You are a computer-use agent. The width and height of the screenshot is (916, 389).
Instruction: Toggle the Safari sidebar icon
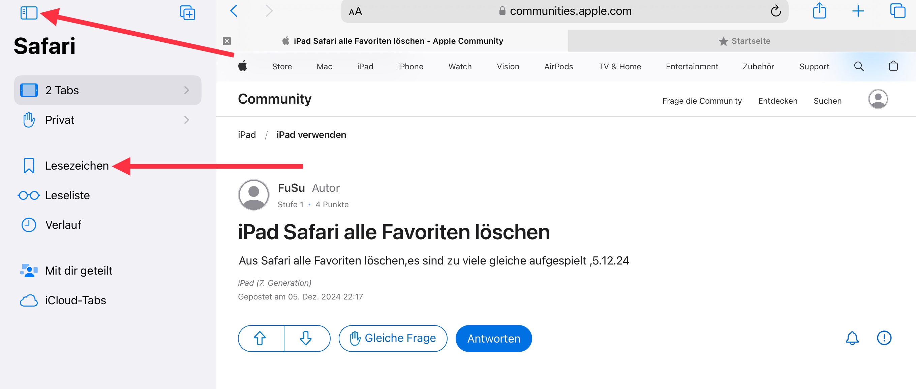(29, 13)
